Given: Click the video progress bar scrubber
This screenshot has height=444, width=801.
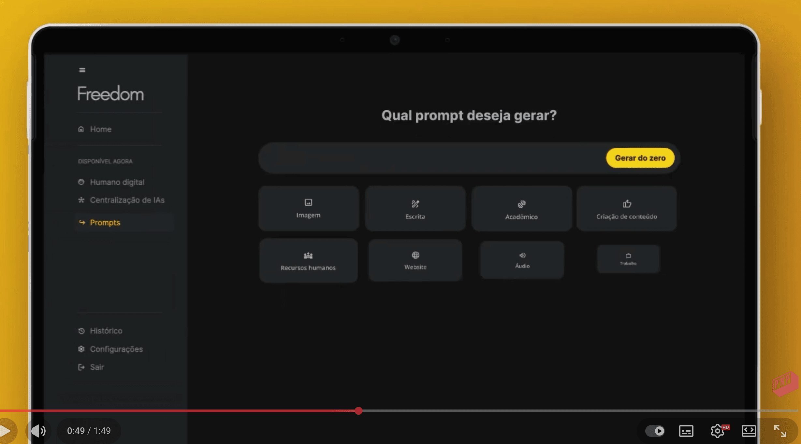Looking at the screenshot, I should point(358,411).
